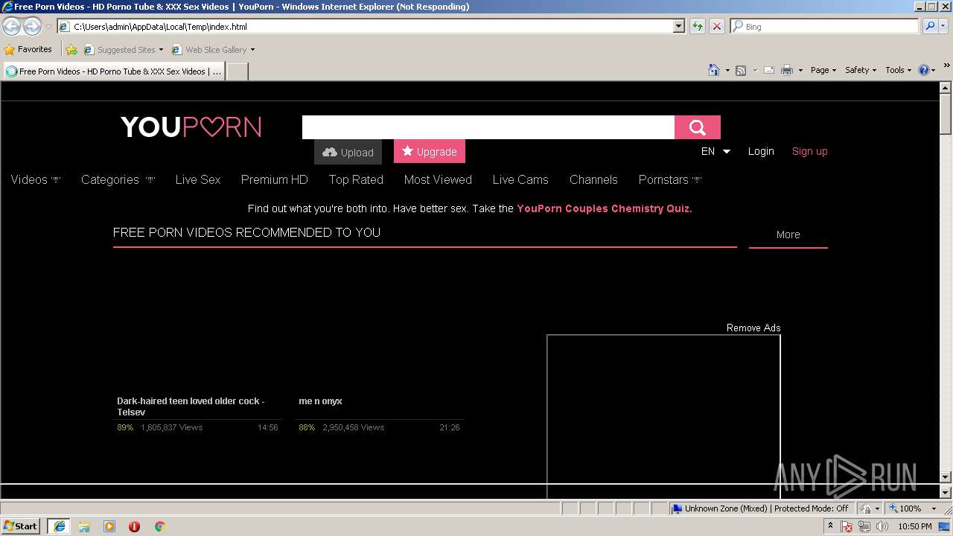This screenshot has height=536, width=953.
Task: Open the Categories navigation menu
Action: [x=118, y=179]
